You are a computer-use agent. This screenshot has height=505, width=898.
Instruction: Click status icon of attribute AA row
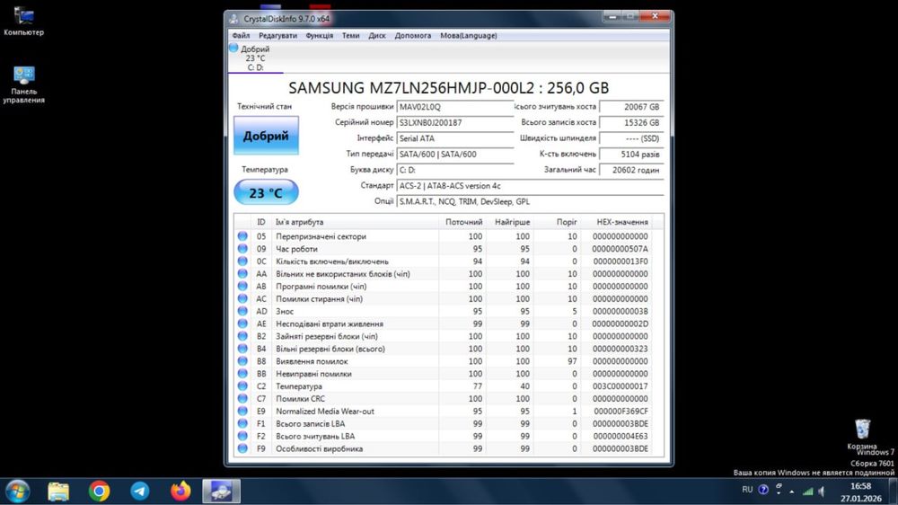point(242,274)
